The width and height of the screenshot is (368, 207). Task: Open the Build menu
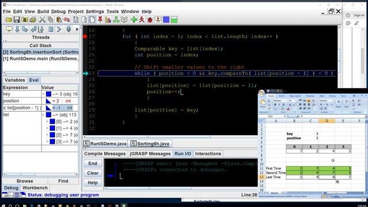(x=43, y=11)
